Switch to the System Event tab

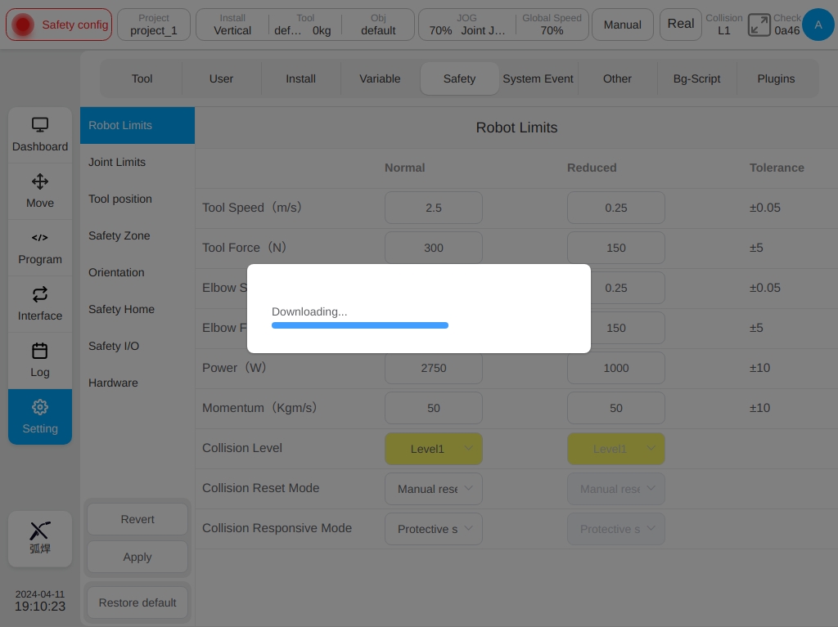(x=538, y=78)
